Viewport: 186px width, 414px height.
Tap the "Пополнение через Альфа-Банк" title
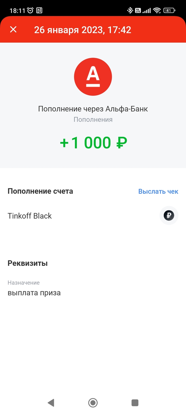tap(93, 109)
